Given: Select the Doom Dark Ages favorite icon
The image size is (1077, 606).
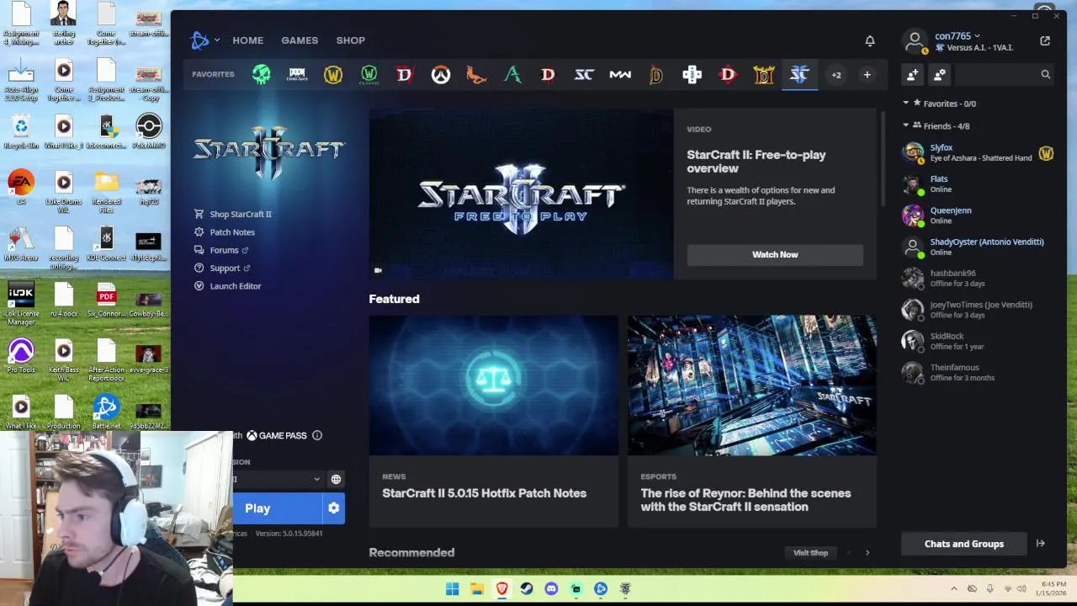Looking at the screenshot, I should click(x=297, y=75).
